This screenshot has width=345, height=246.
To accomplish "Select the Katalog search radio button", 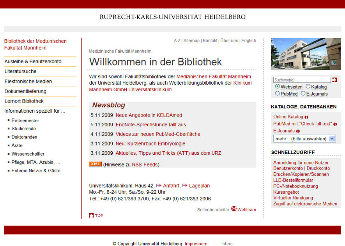I will point(308,87).
